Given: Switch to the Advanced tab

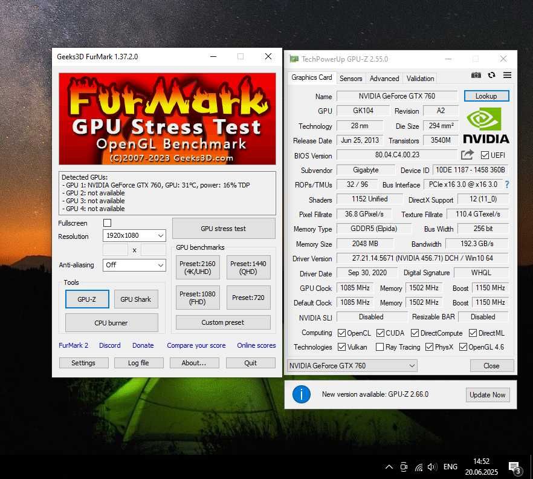Looking at the screenshot, I should [384, 79].
